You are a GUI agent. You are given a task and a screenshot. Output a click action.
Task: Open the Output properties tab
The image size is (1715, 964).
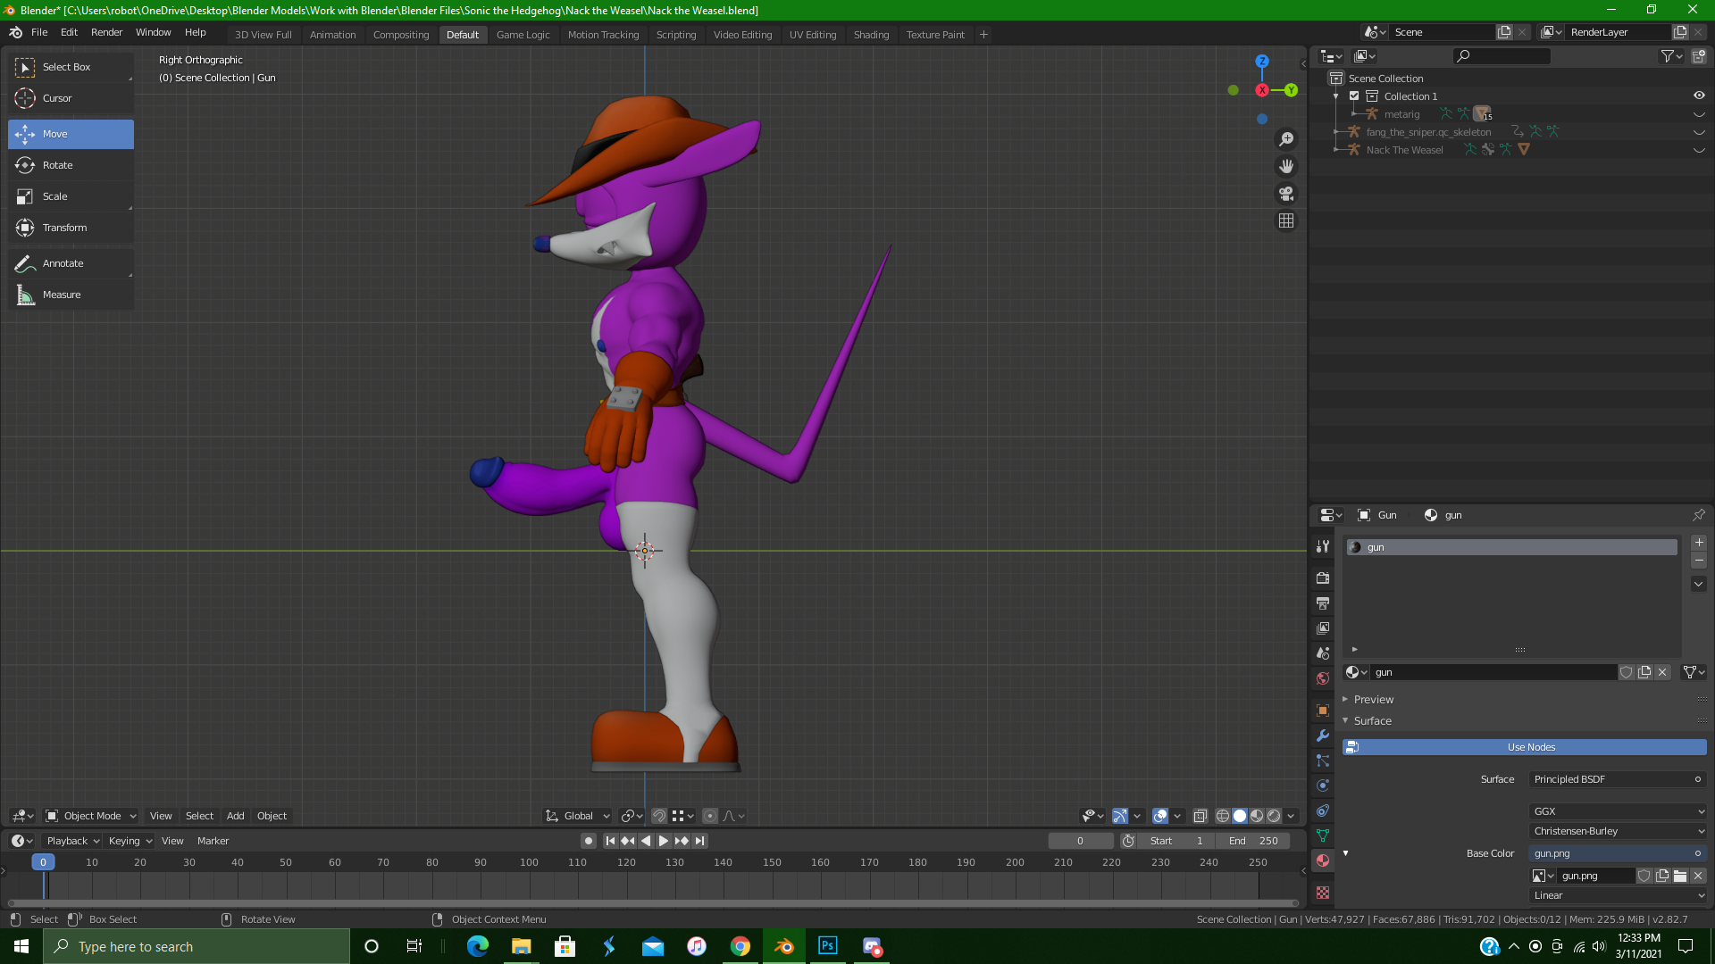pos(1323,603)
